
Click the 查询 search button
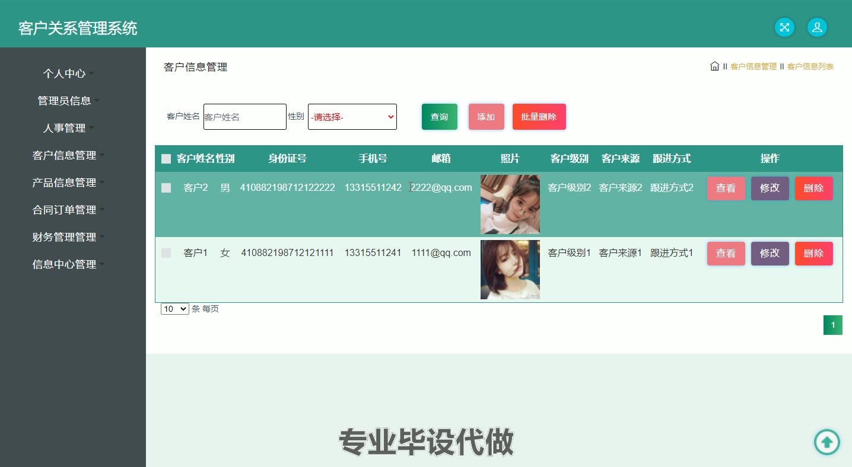click(440, 117)
